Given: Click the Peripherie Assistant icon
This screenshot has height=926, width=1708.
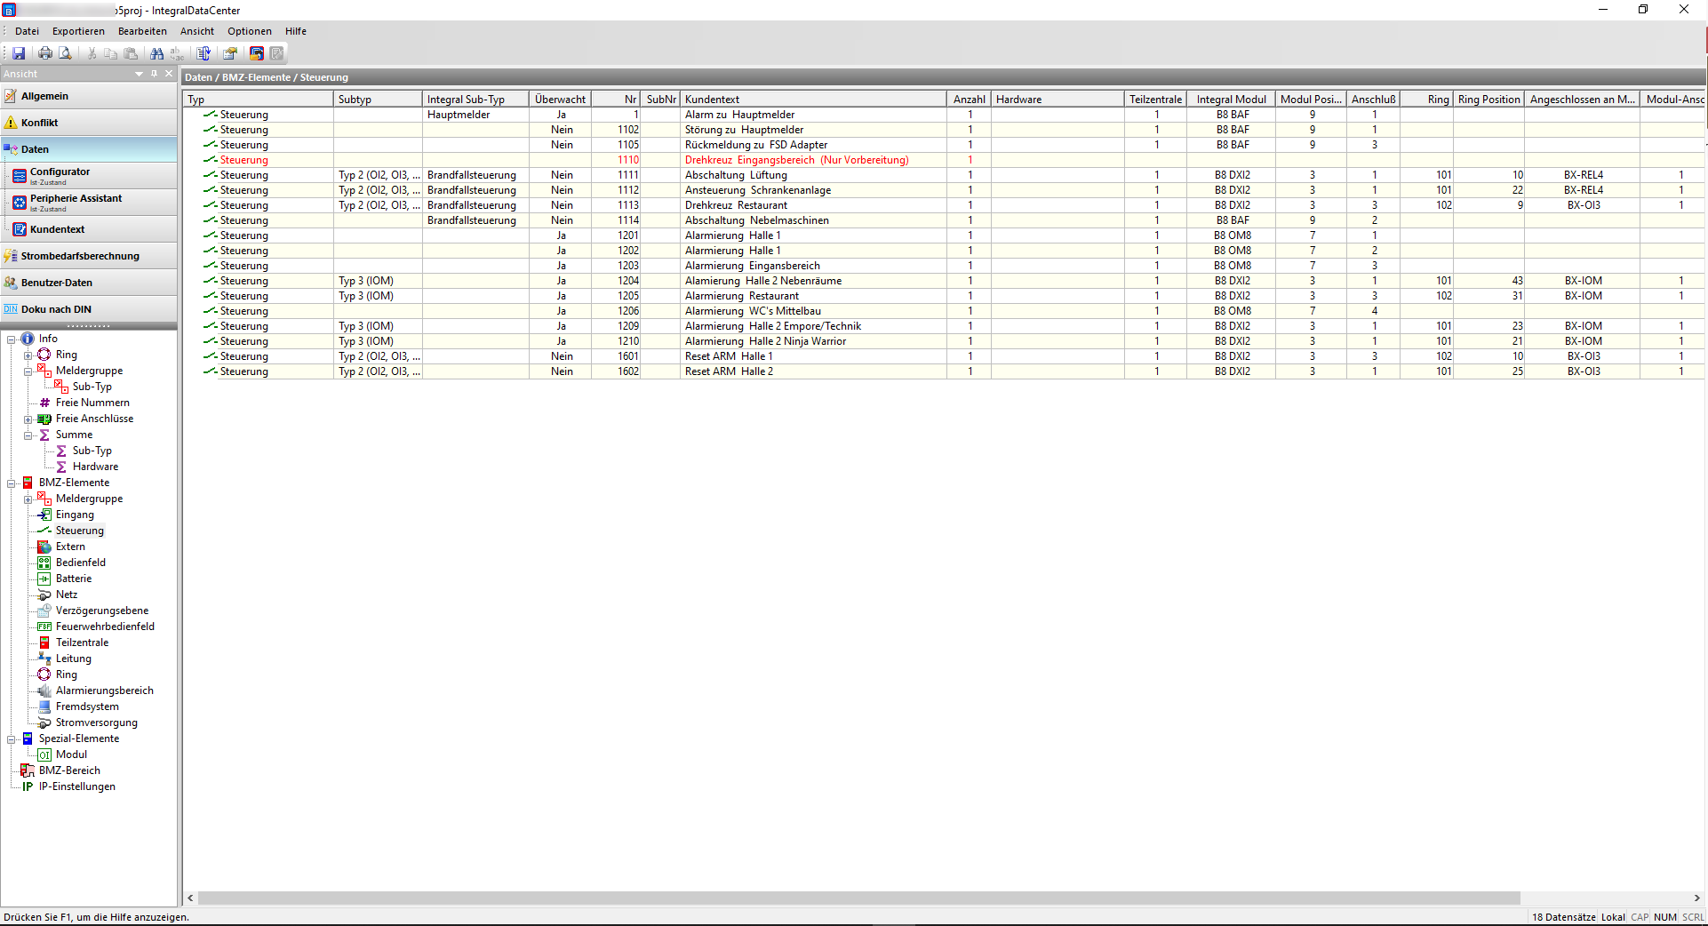Looking at the screenshot, I should [x=20, y=203].
